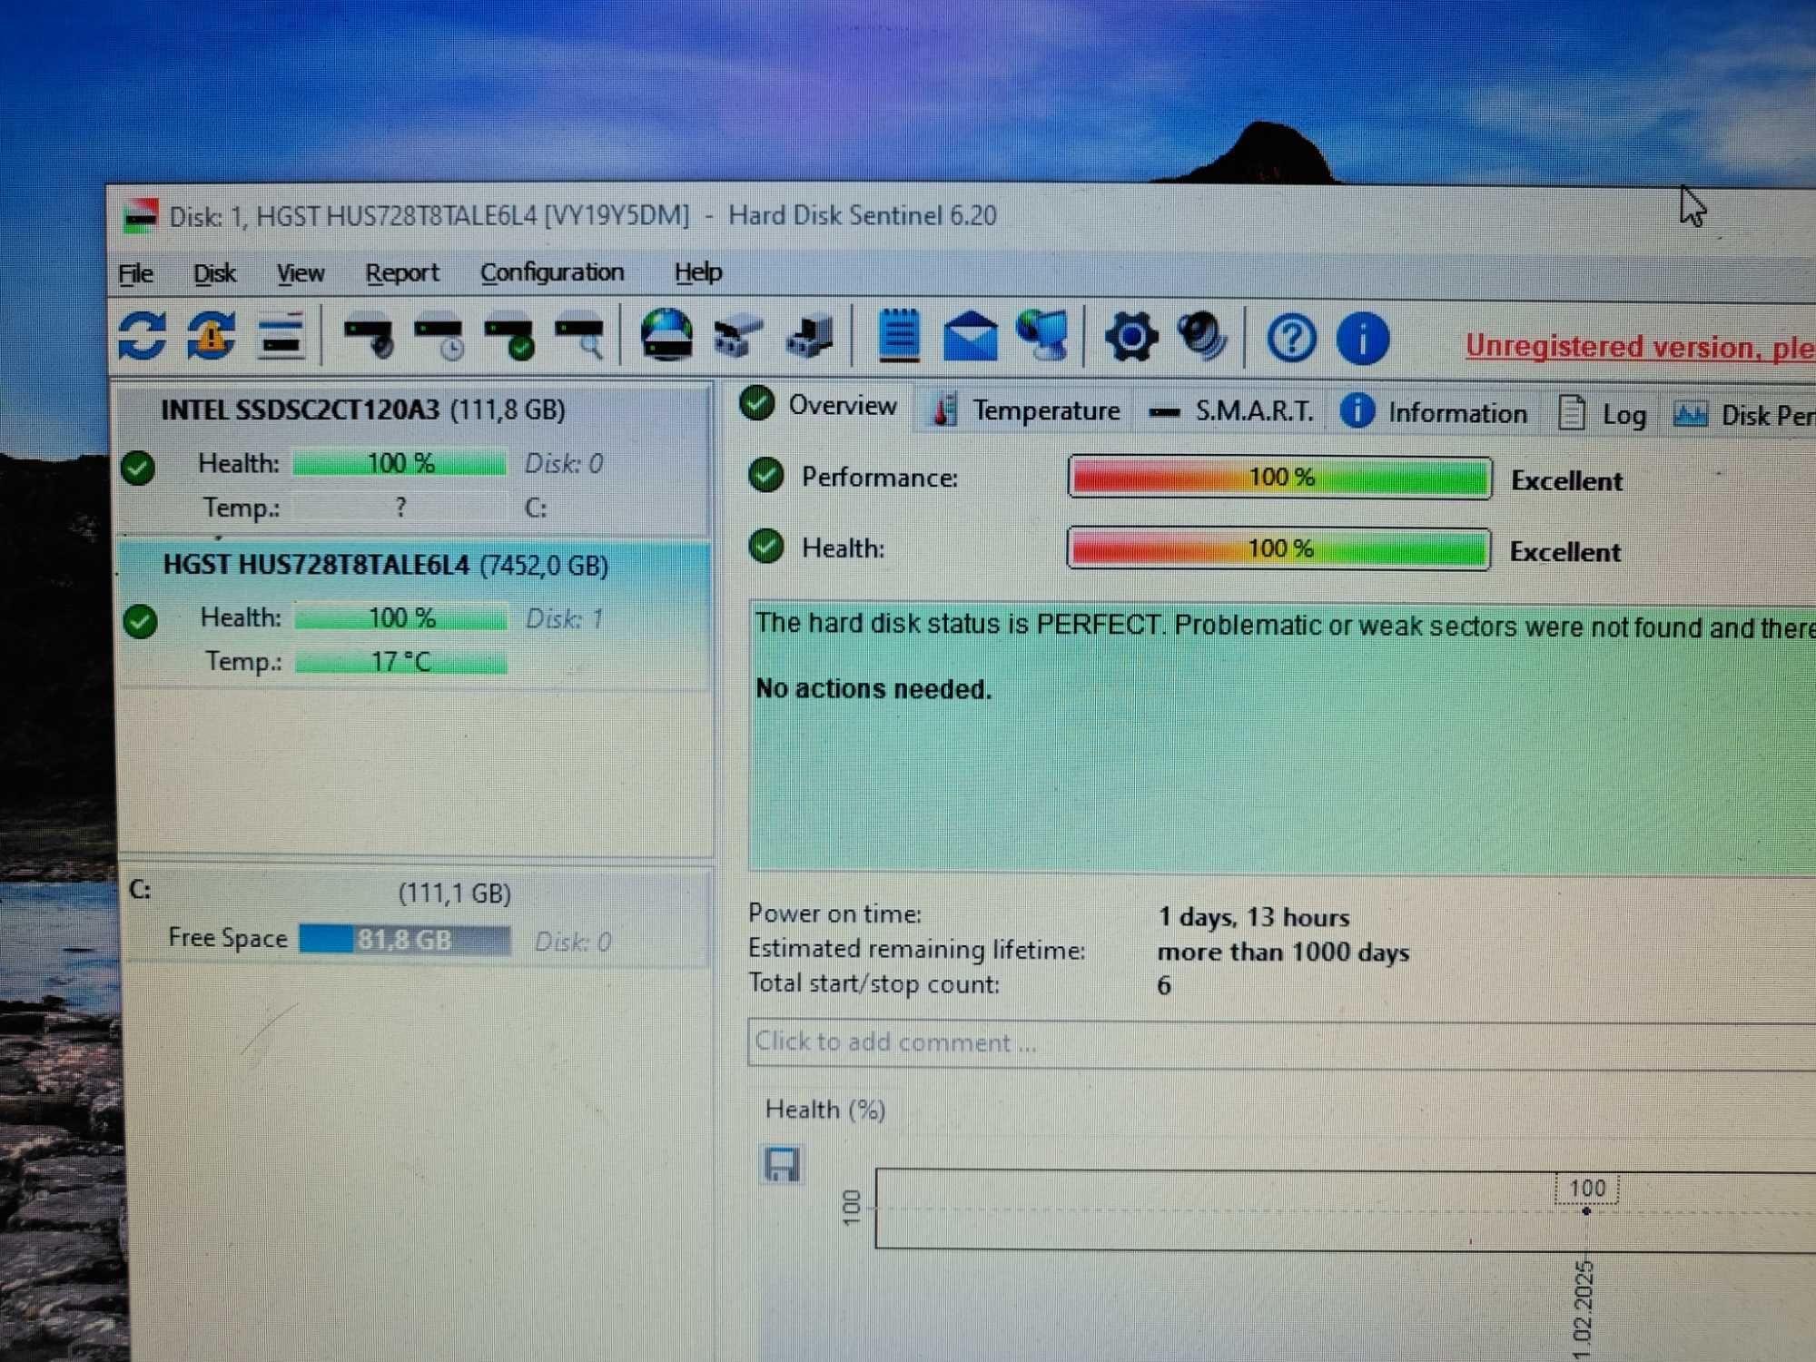Click the toolbar icon left of the blue notepad

(810, 338)
